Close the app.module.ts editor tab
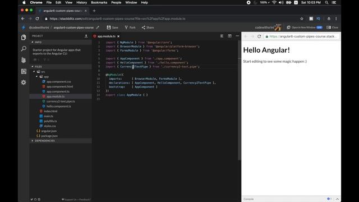The image size is (359, 202). (118, 36)
